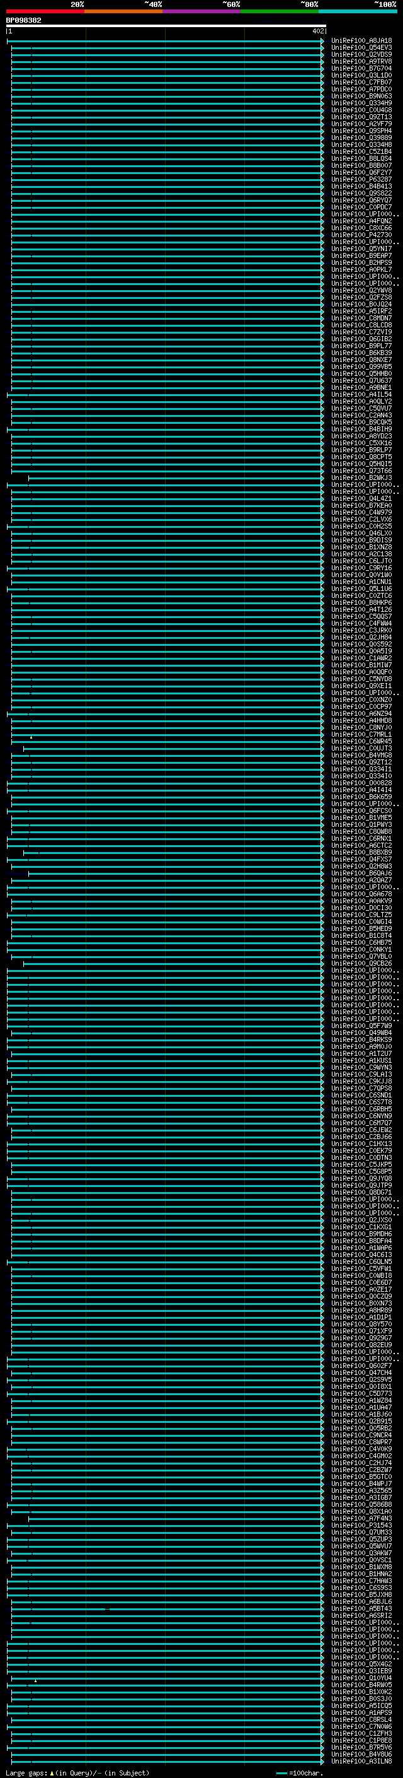
Task: Click label UniRef100_A6CTC2
Action: point(361,846)
